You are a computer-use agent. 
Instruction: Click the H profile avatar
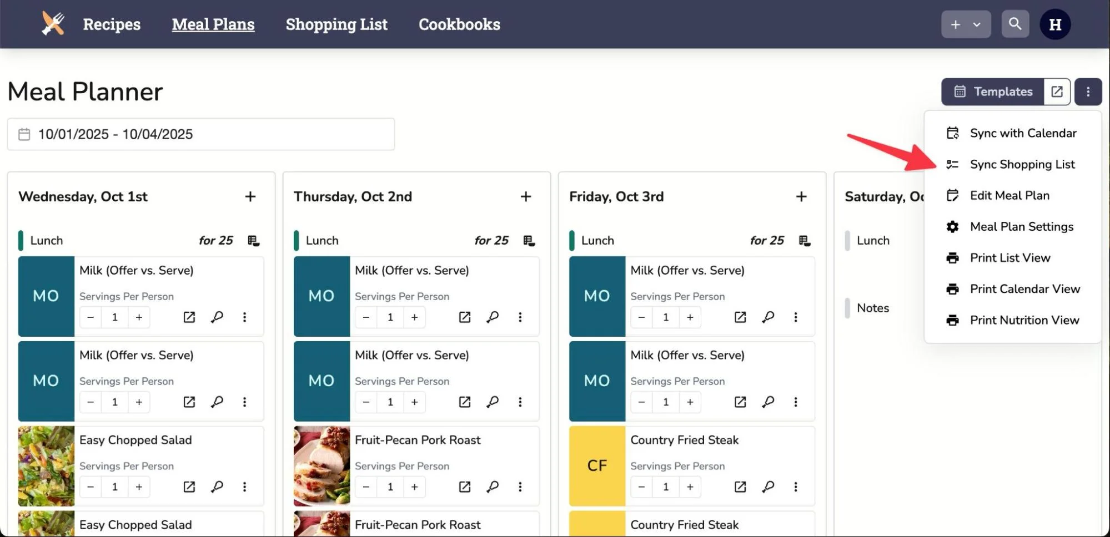pos(1054,24)
